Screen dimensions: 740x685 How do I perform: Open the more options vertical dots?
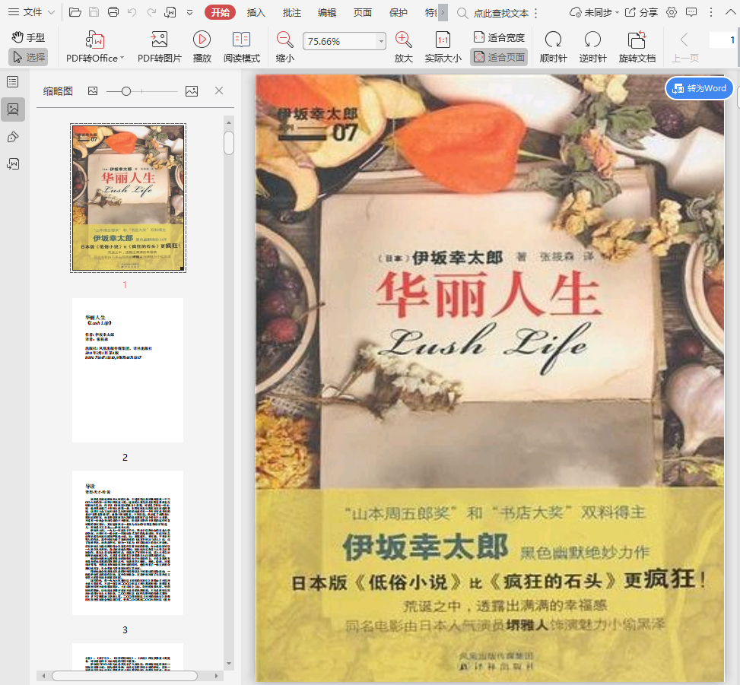[711, 13]
